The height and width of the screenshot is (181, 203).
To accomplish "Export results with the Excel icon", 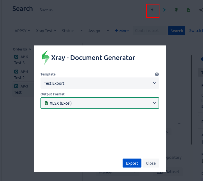I will coord(177,10).
